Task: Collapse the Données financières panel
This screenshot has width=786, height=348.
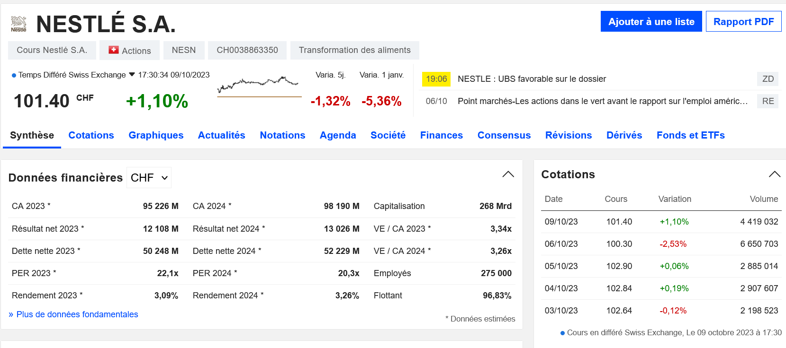Action: point(508,174)
